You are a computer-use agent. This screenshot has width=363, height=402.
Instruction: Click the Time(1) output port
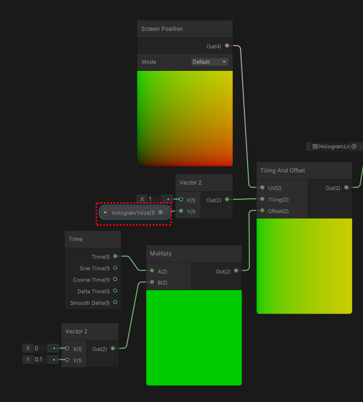115,256
